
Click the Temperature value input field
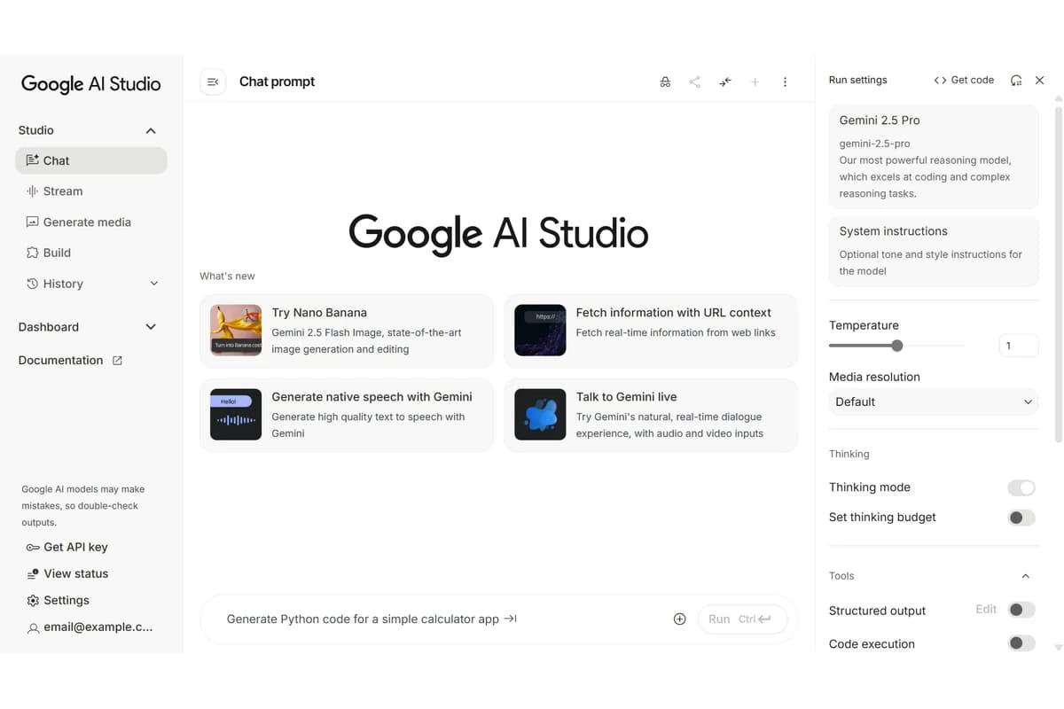pos(1018,346)
